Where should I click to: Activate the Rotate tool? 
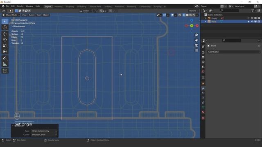click(5, 40)
